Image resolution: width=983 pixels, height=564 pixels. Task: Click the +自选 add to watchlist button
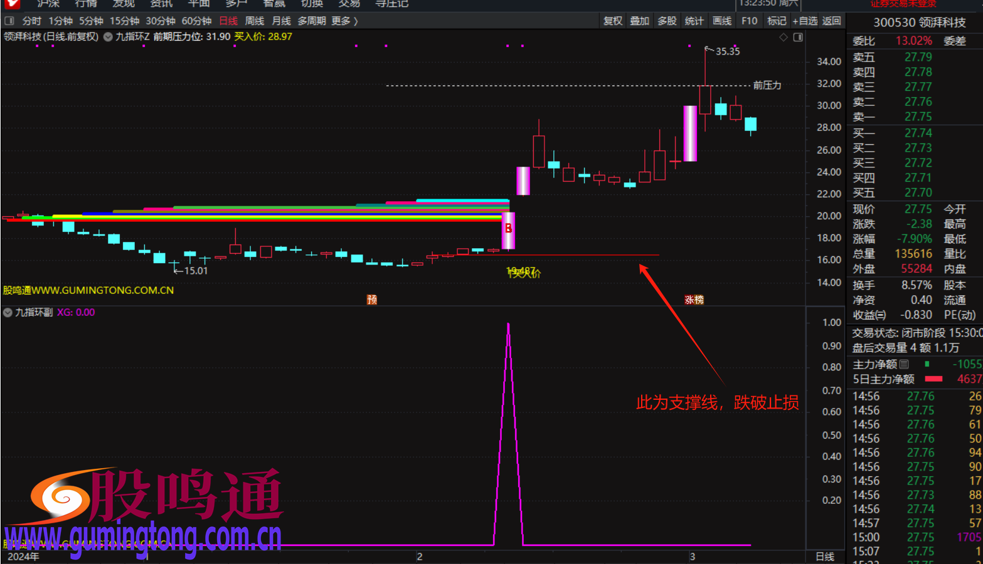pos(805,21)
